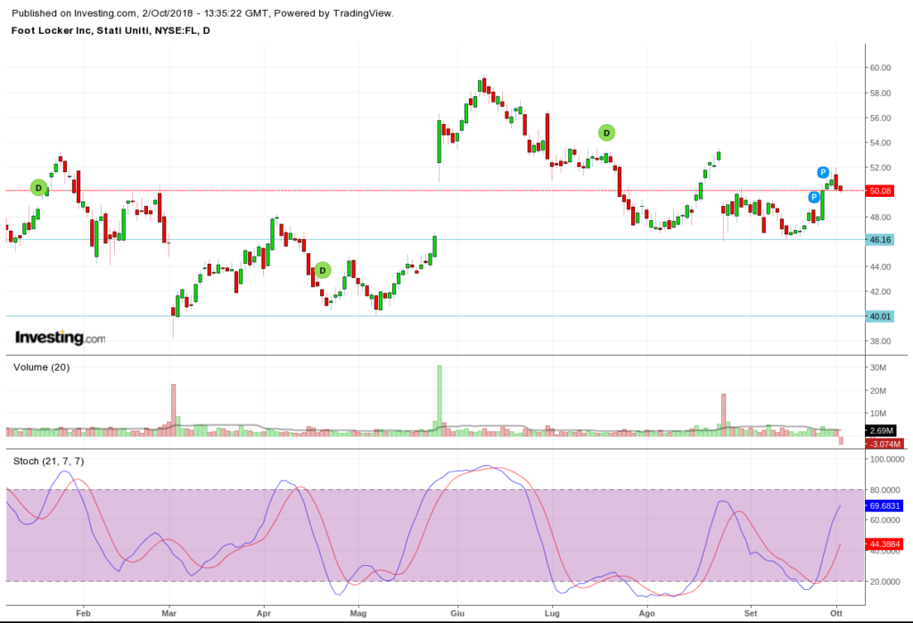Click the 10M volume axis label

[x=878, y=414]
